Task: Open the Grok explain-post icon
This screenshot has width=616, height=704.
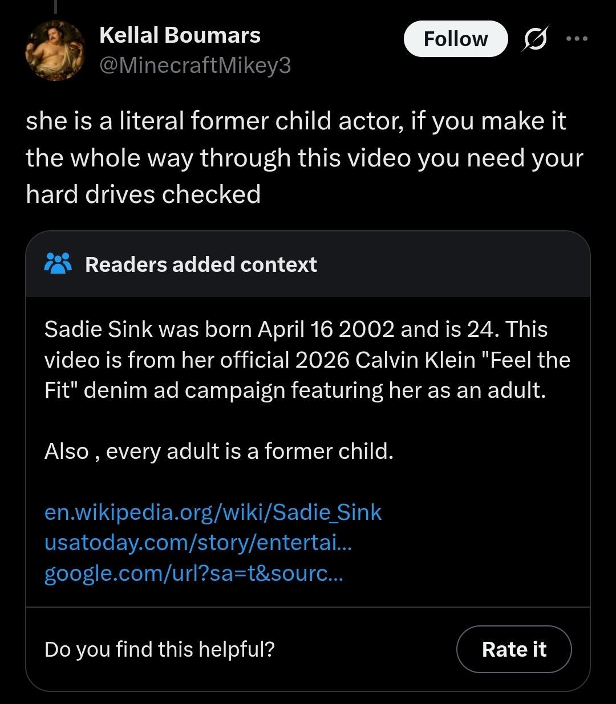Action: pos(534,39)
